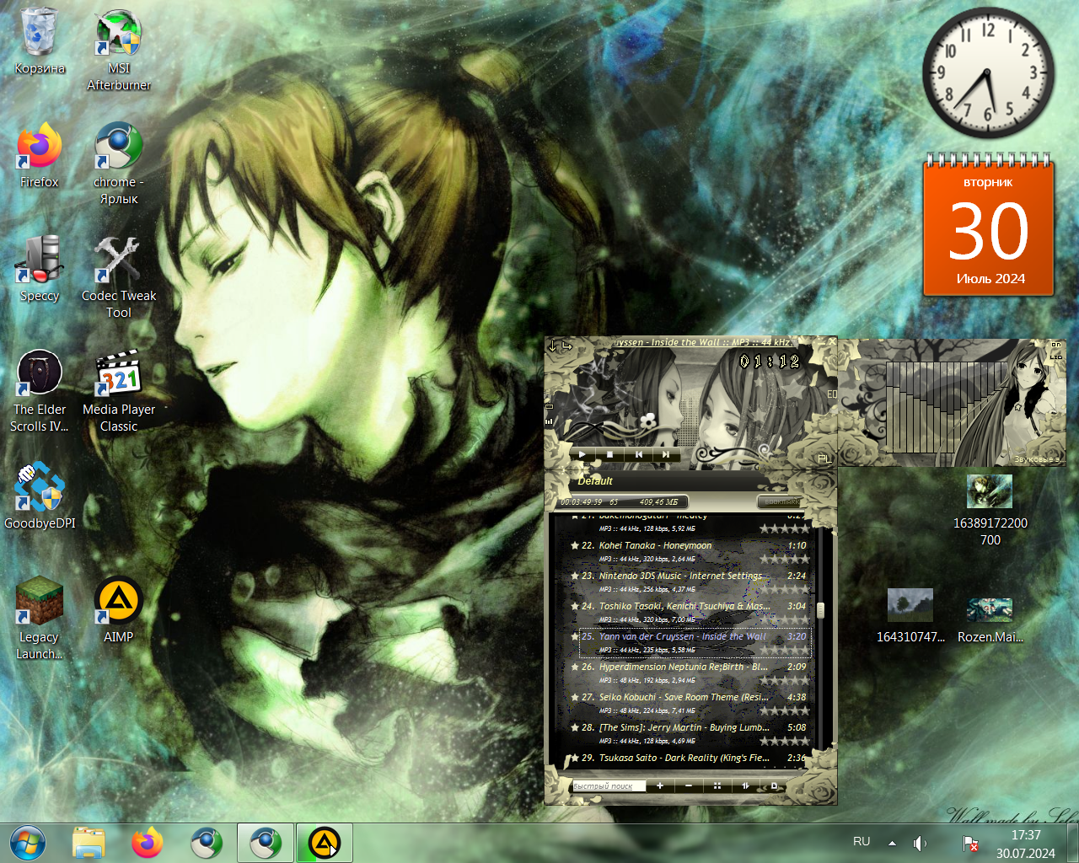Click the AIMP elapsed time display 01:12
Image resolution: width=1079 pixels, height=863 pixels.
(x=769, y=362)
